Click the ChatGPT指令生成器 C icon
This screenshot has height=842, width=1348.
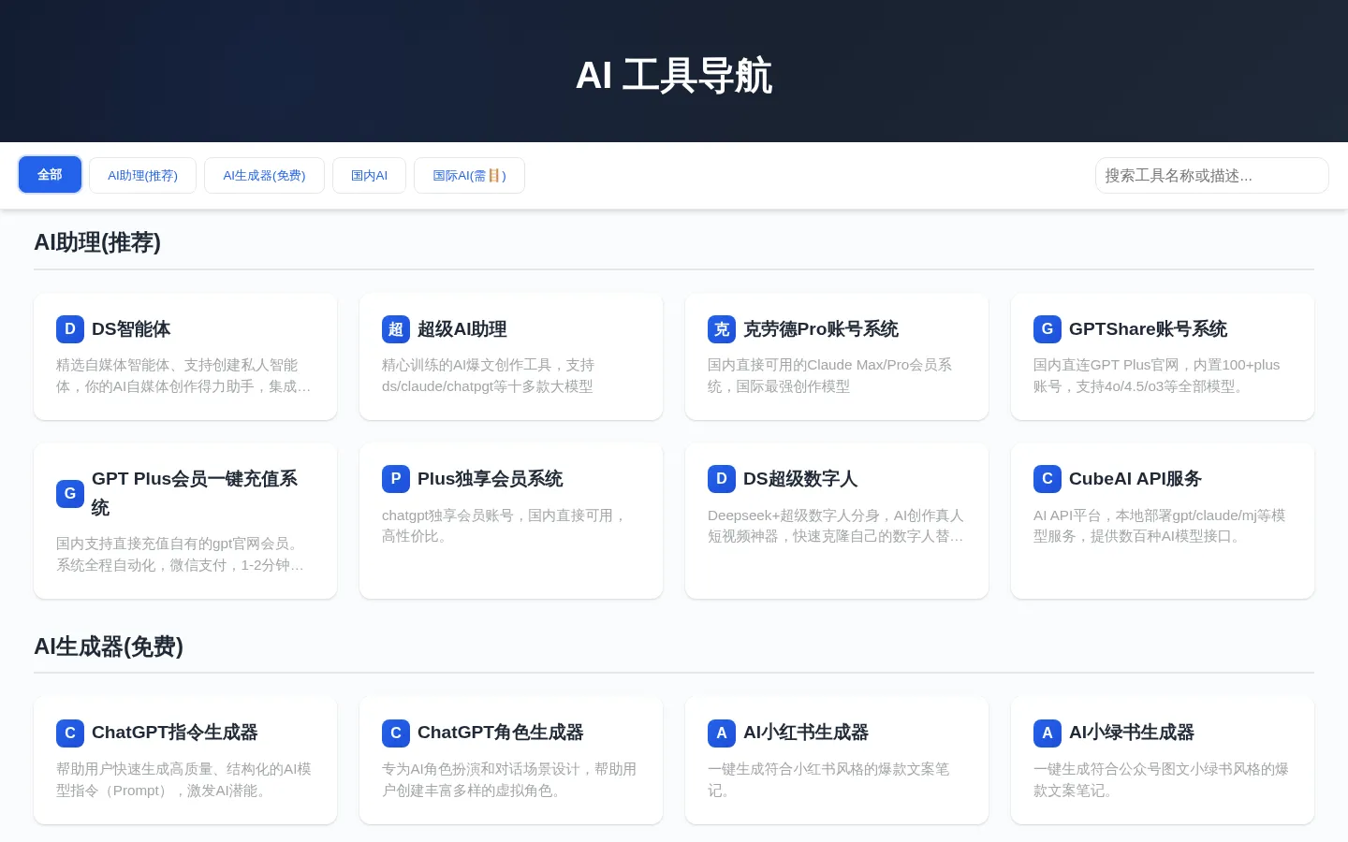click(x=70, y=733)
